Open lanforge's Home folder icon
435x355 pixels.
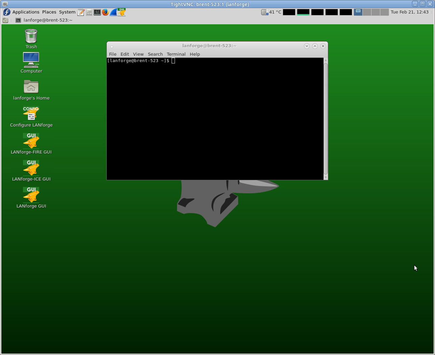click(x=31, y=90)
